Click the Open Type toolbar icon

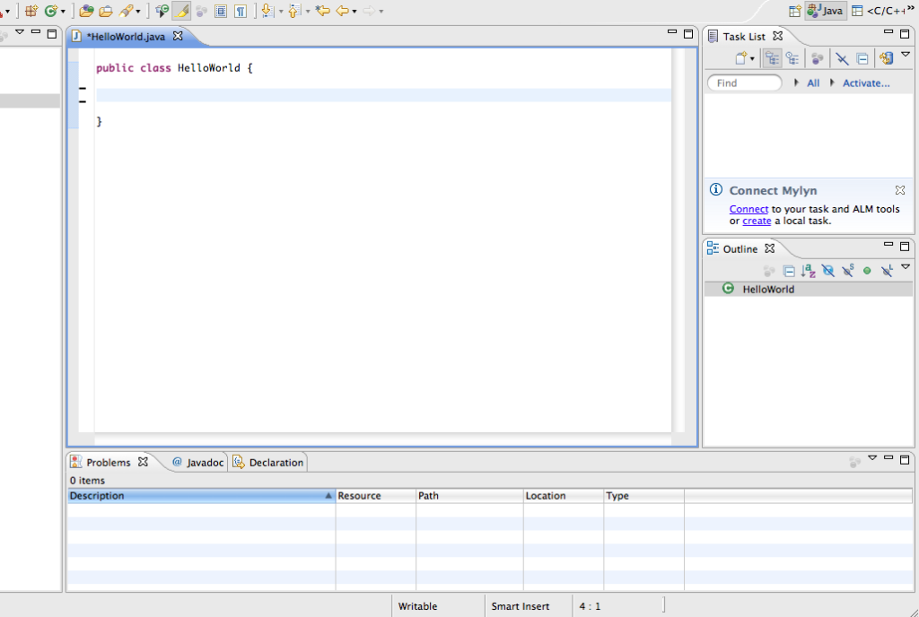click(x=86, y=11)
